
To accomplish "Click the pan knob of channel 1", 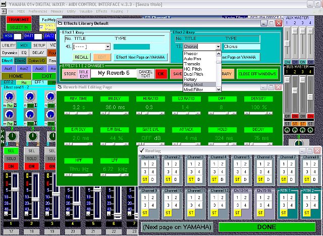I will pyautogui.click(x=12, y=136).
